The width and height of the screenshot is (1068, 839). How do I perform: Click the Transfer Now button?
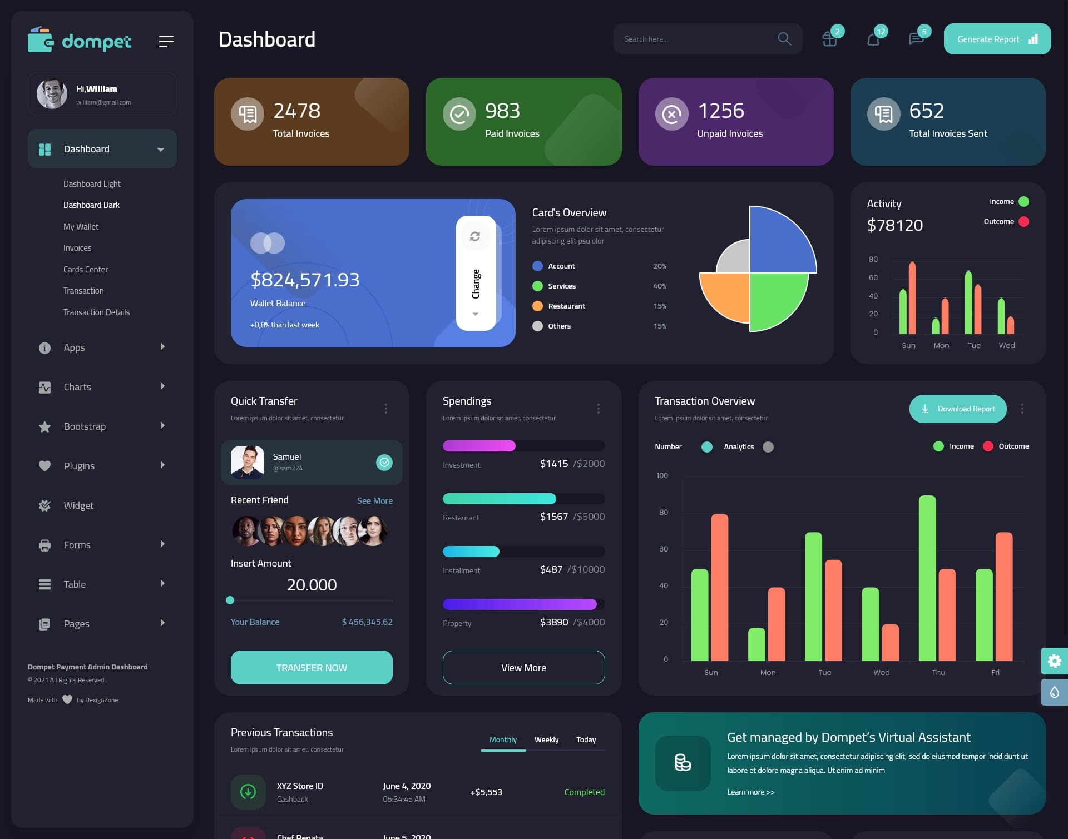[311, 667]
